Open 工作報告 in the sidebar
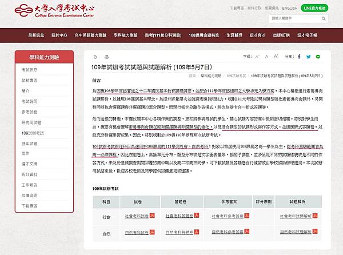343x255 pixels. 29,185
